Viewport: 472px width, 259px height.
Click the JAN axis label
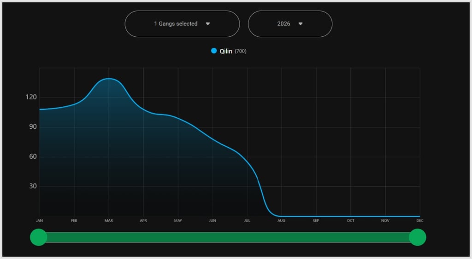coord(40,220)
